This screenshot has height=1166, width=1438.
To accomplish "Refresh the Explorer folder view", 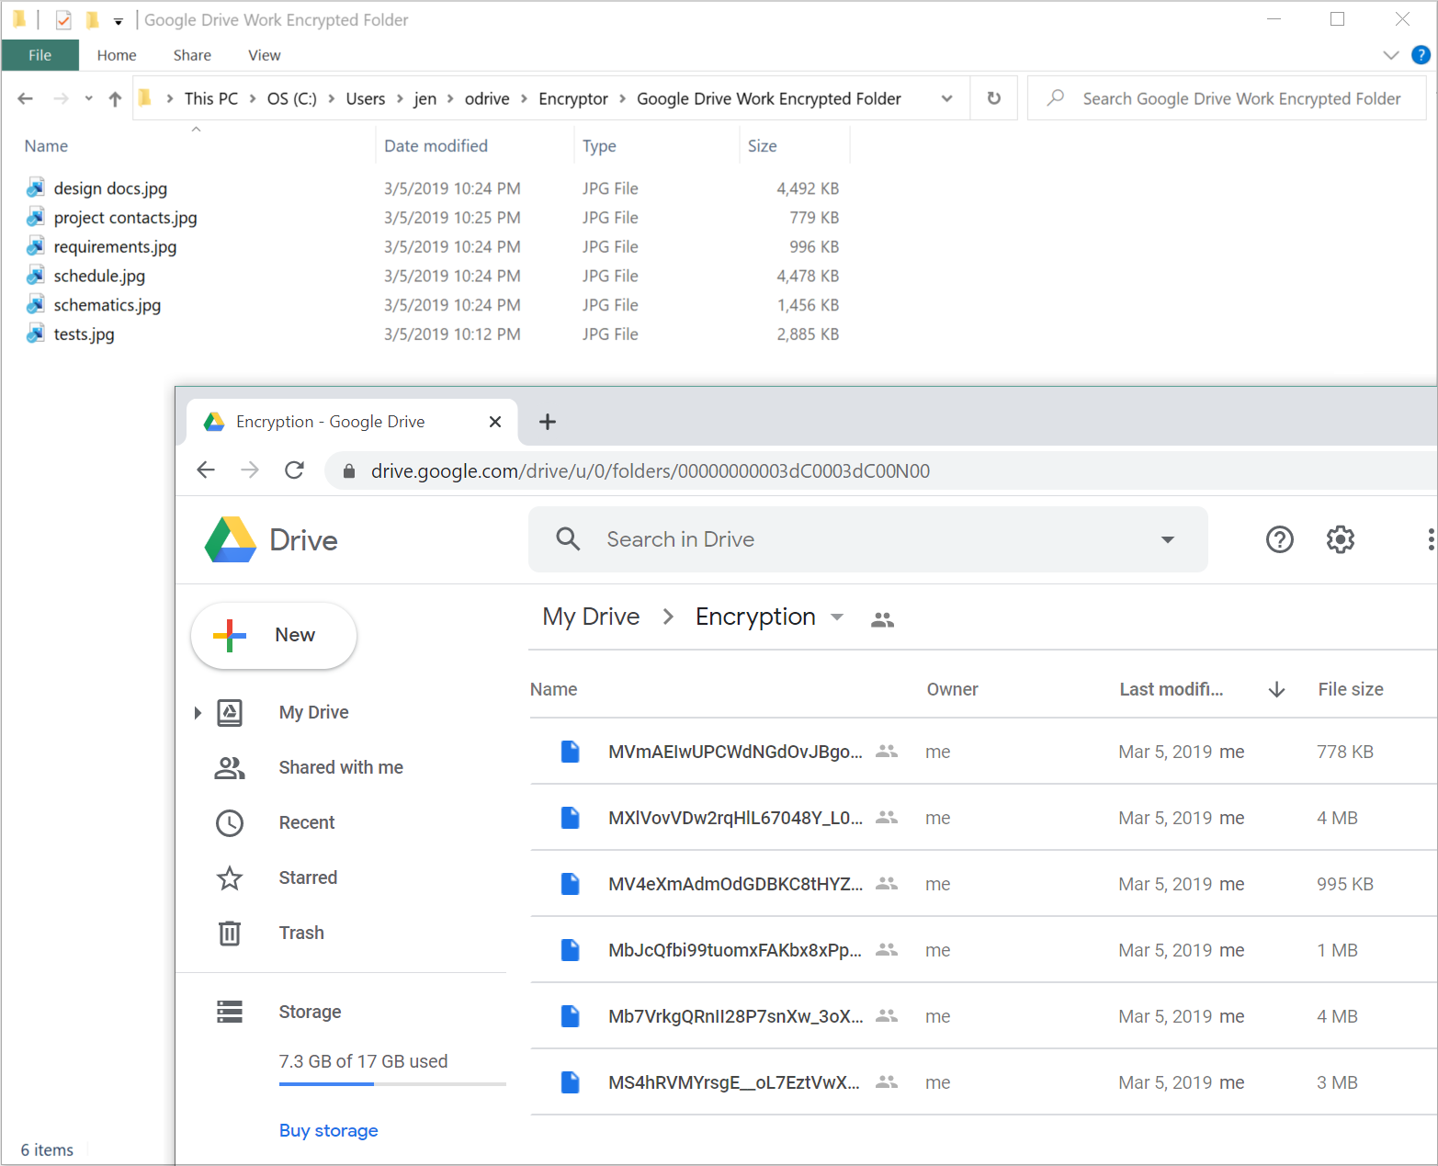I will click(x=994, y=98).
